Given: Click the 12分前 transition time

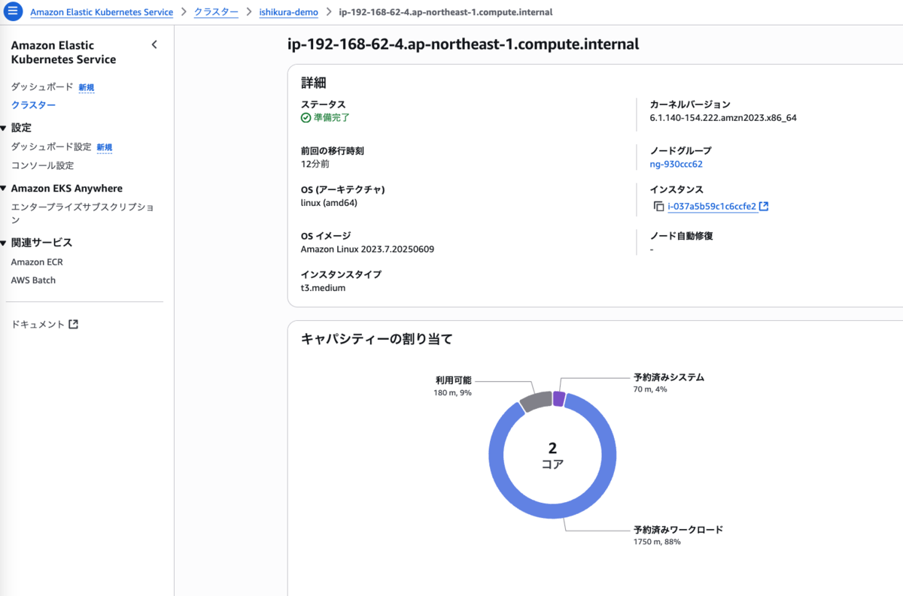Looking at the screenshot, I should tap(315, 164).
